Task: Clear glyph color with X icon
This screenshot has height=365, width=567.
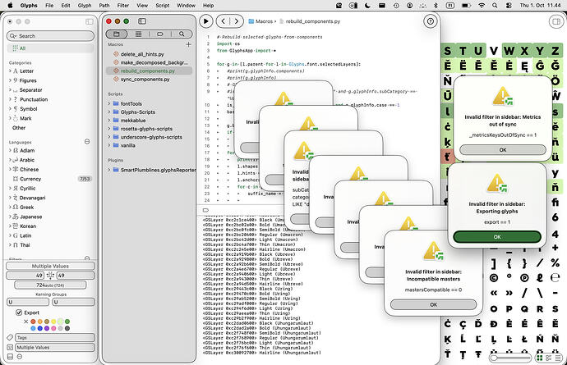Action: tap(26, 322)
